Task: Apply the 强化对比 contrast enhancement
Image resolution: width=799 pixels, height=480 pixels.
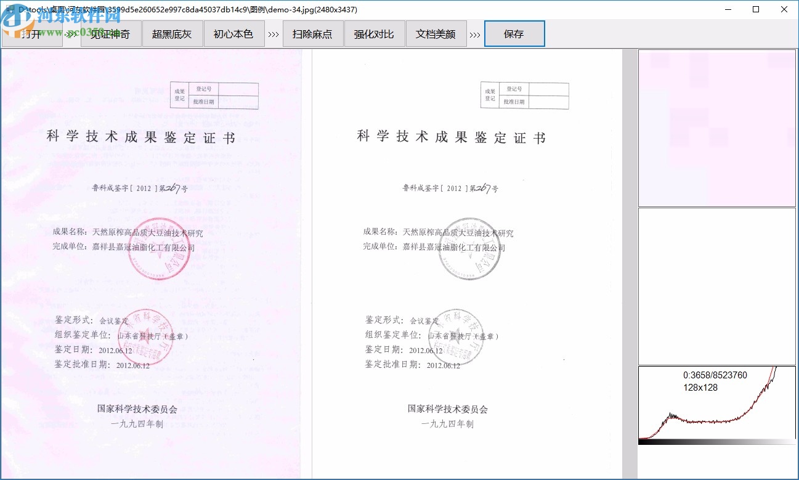Action: (x=375, y=34)
